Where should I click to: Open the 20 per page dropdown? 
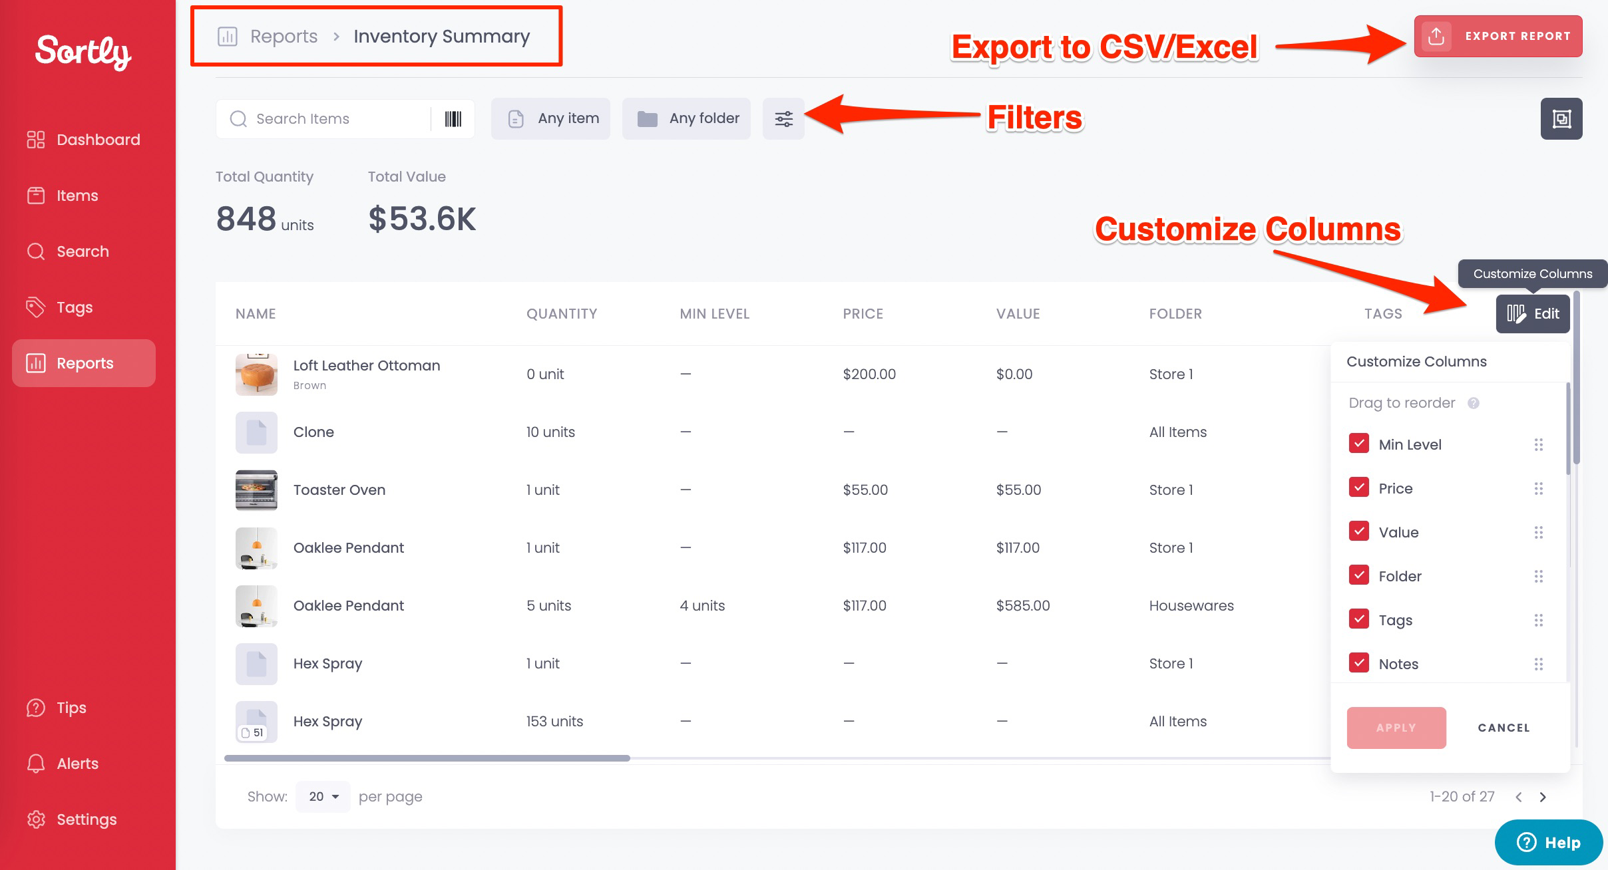coord(323,797)
